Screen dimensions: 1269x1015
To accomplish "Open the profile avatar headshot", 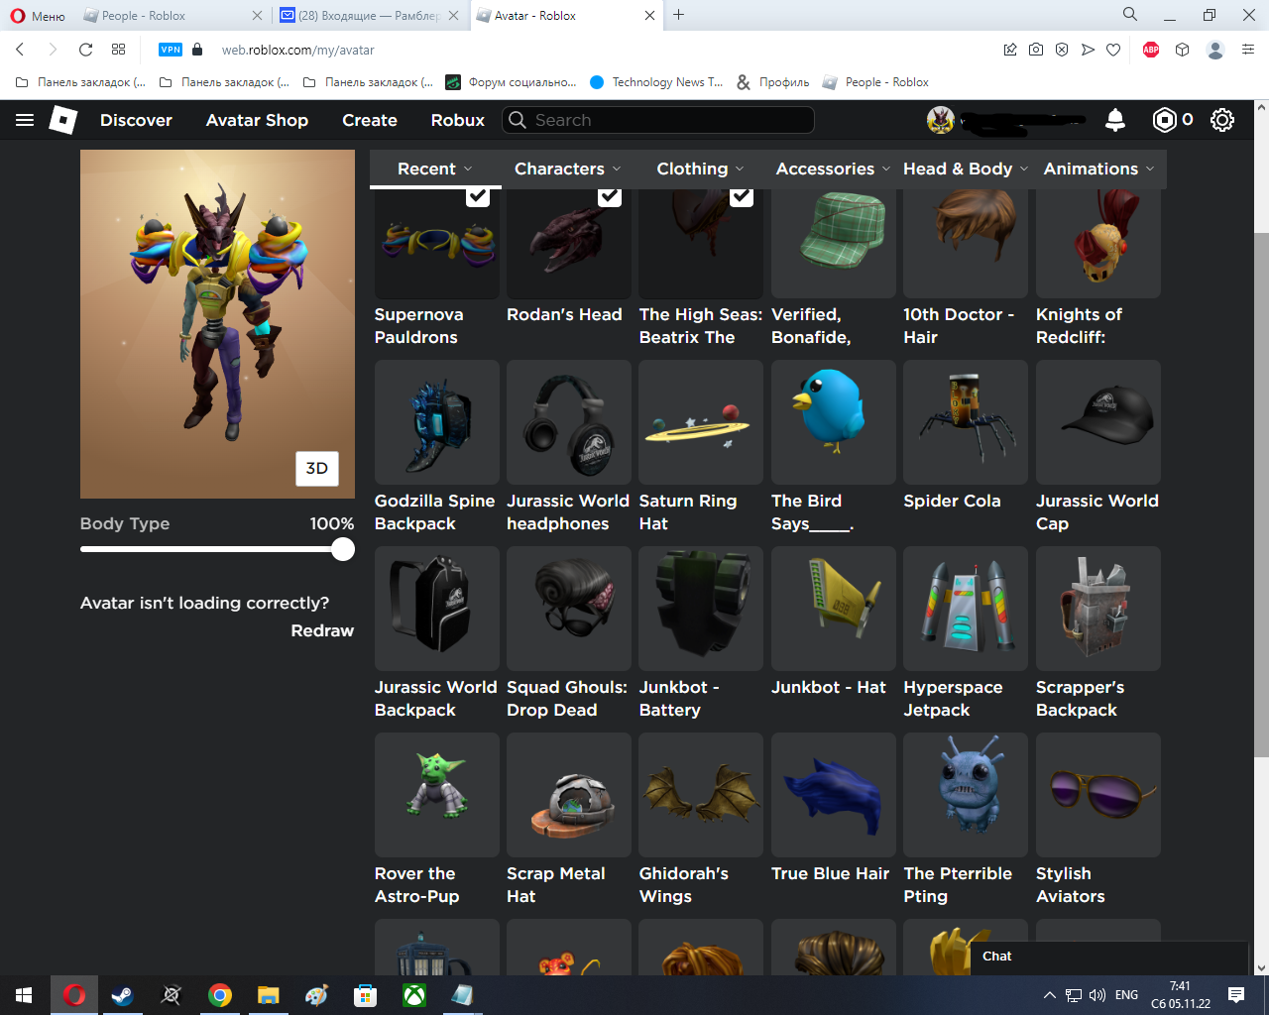I will click(941, 120).
